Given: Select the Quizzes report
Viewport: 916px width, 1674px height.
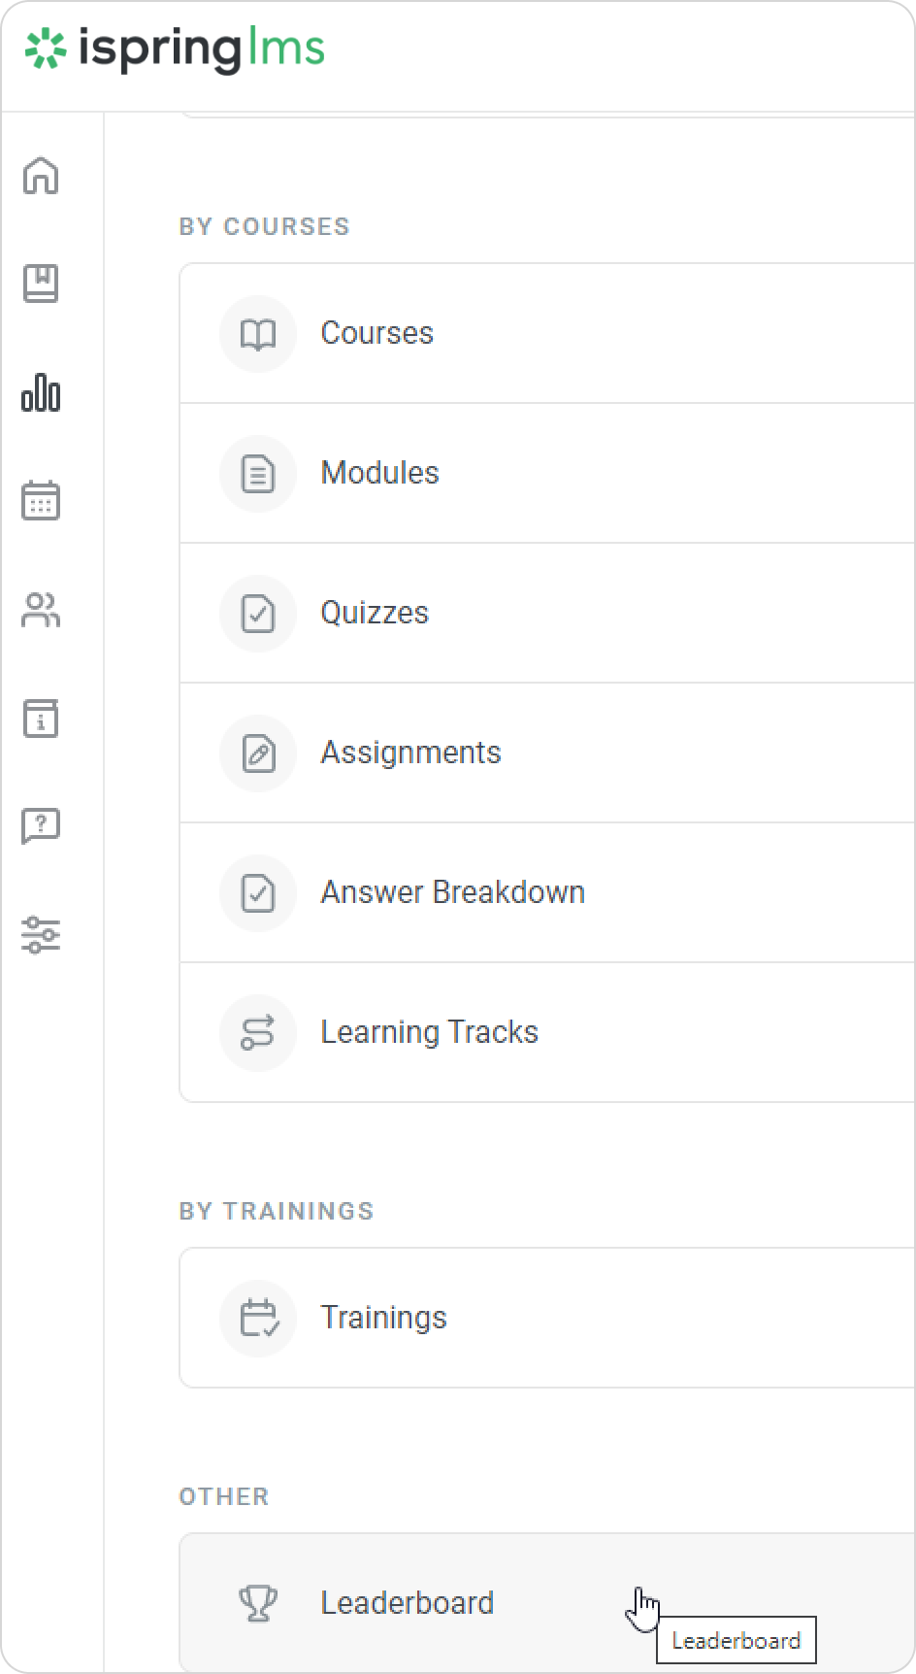Looking at the screenshot, I should click(375, 613).
